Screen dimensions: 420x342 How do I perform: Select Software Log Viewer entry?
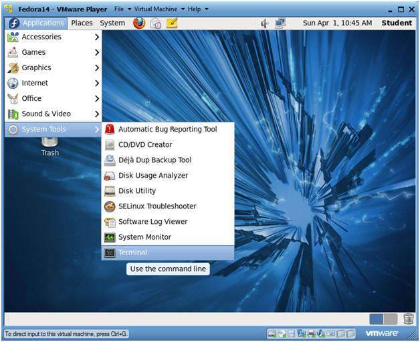click(167, 222)
